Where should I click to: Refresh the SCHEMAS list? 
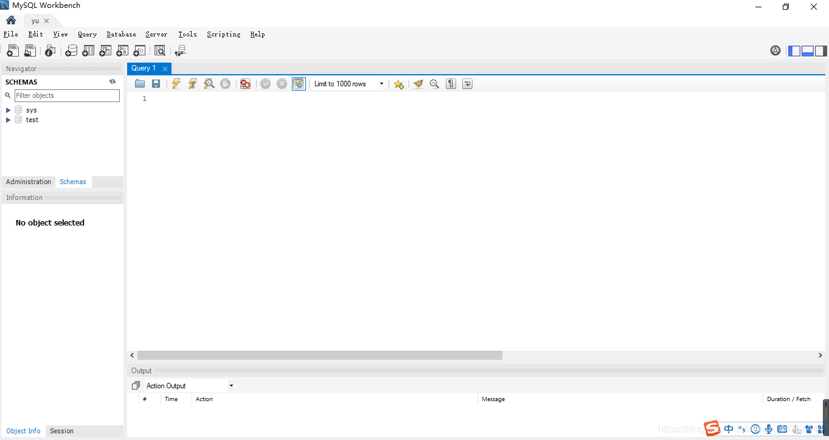tap(113, 81)
